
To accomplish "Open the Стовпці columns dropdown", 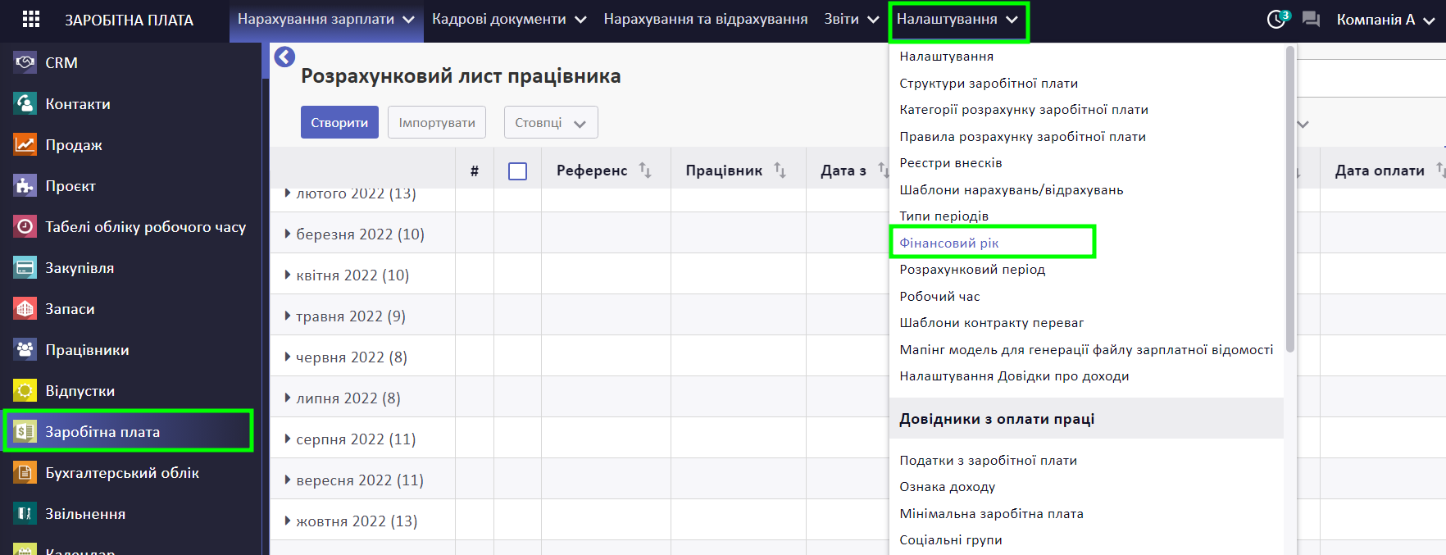I will point(551,122).
